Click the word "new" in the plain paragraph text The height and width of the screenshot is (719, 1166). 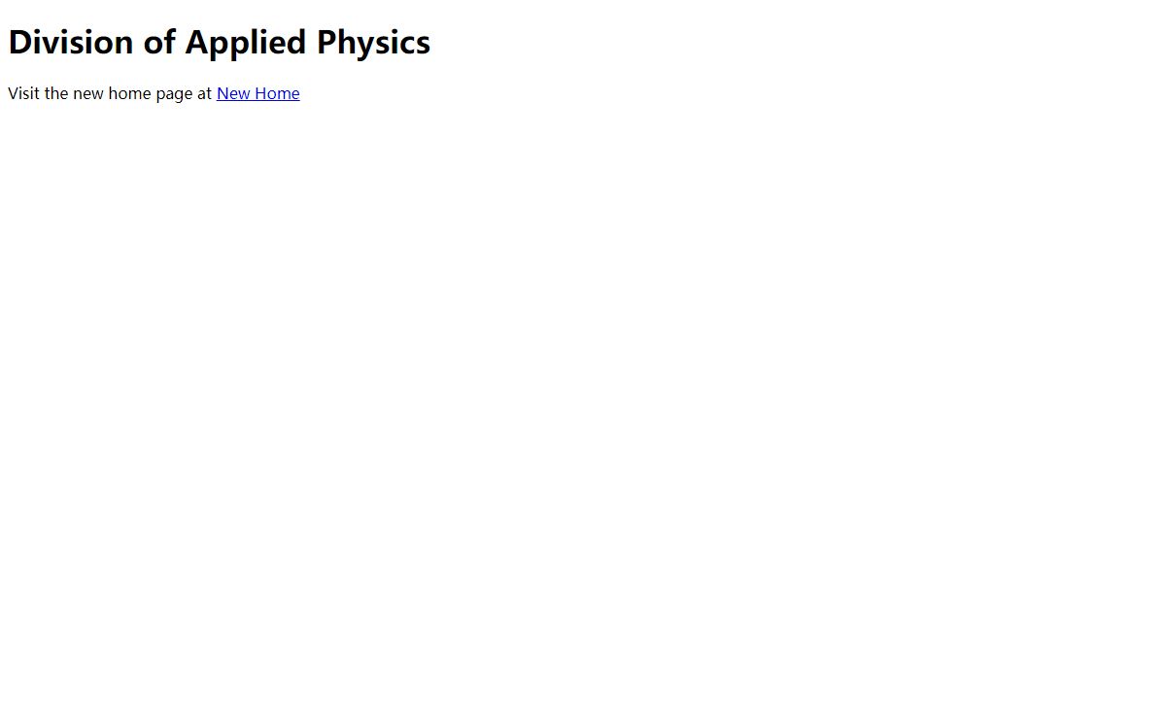point(88,94)
